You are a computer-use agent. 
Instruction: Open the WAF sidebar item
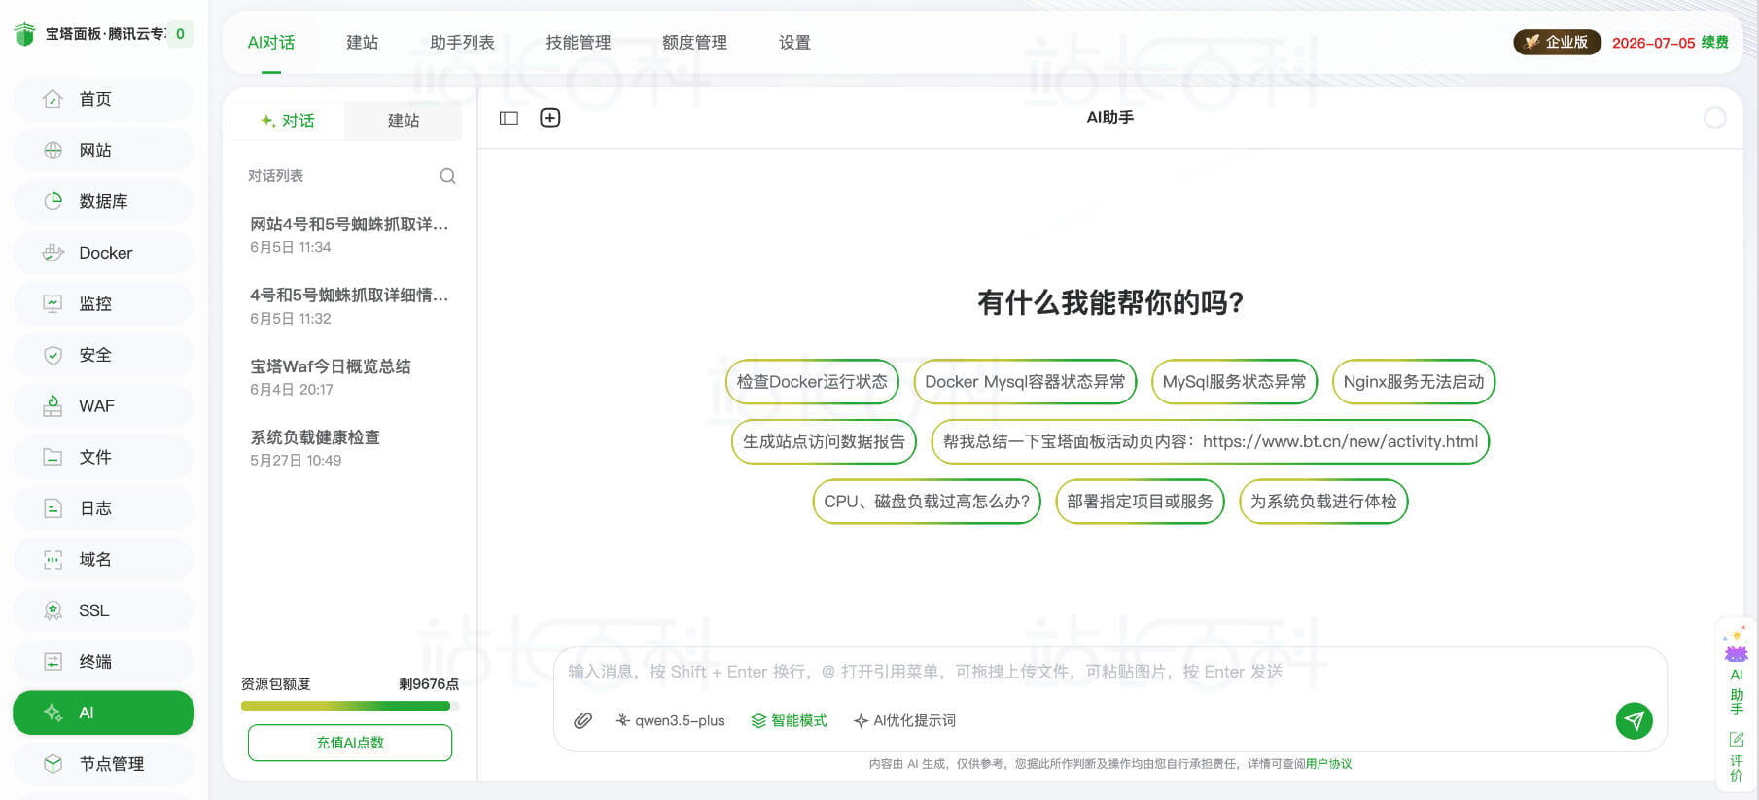103,406
